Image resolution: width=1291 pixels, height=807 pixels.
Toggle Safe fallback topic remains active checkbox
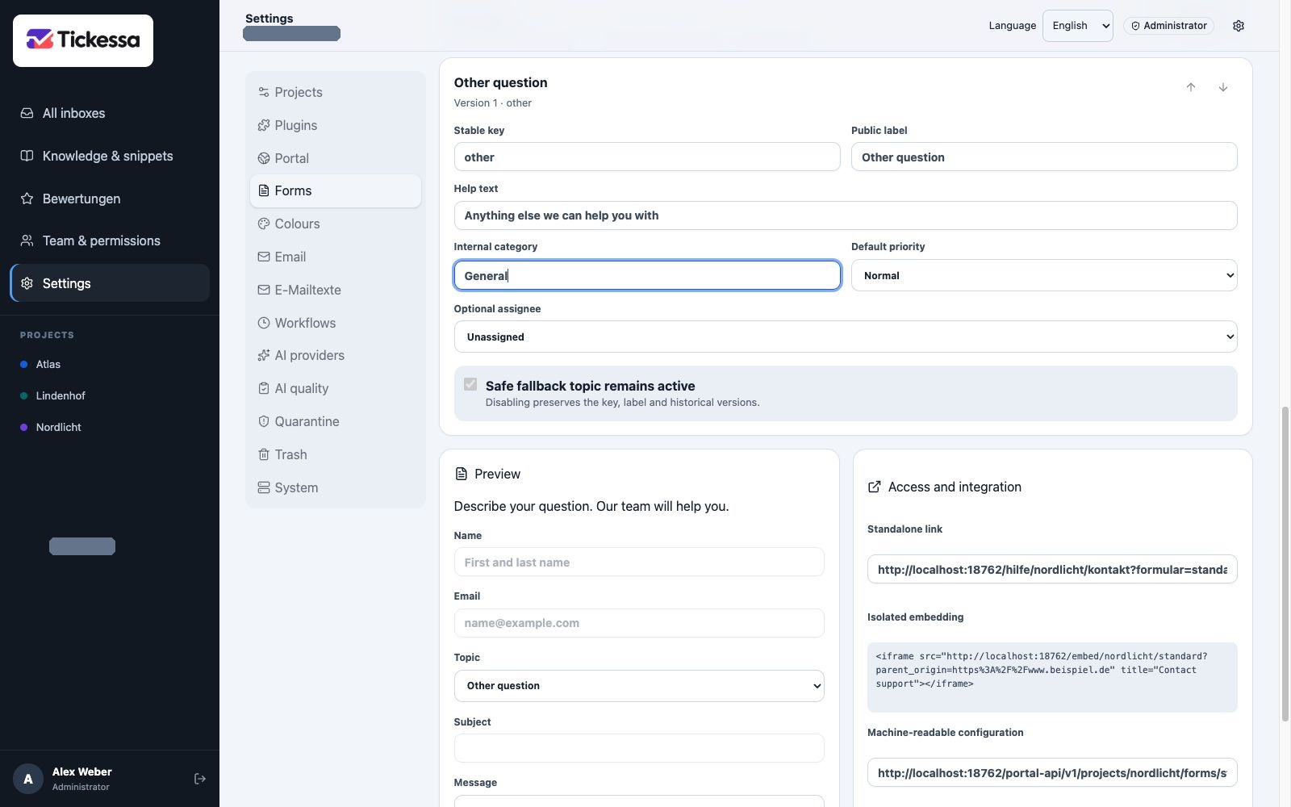click(470, 385)
